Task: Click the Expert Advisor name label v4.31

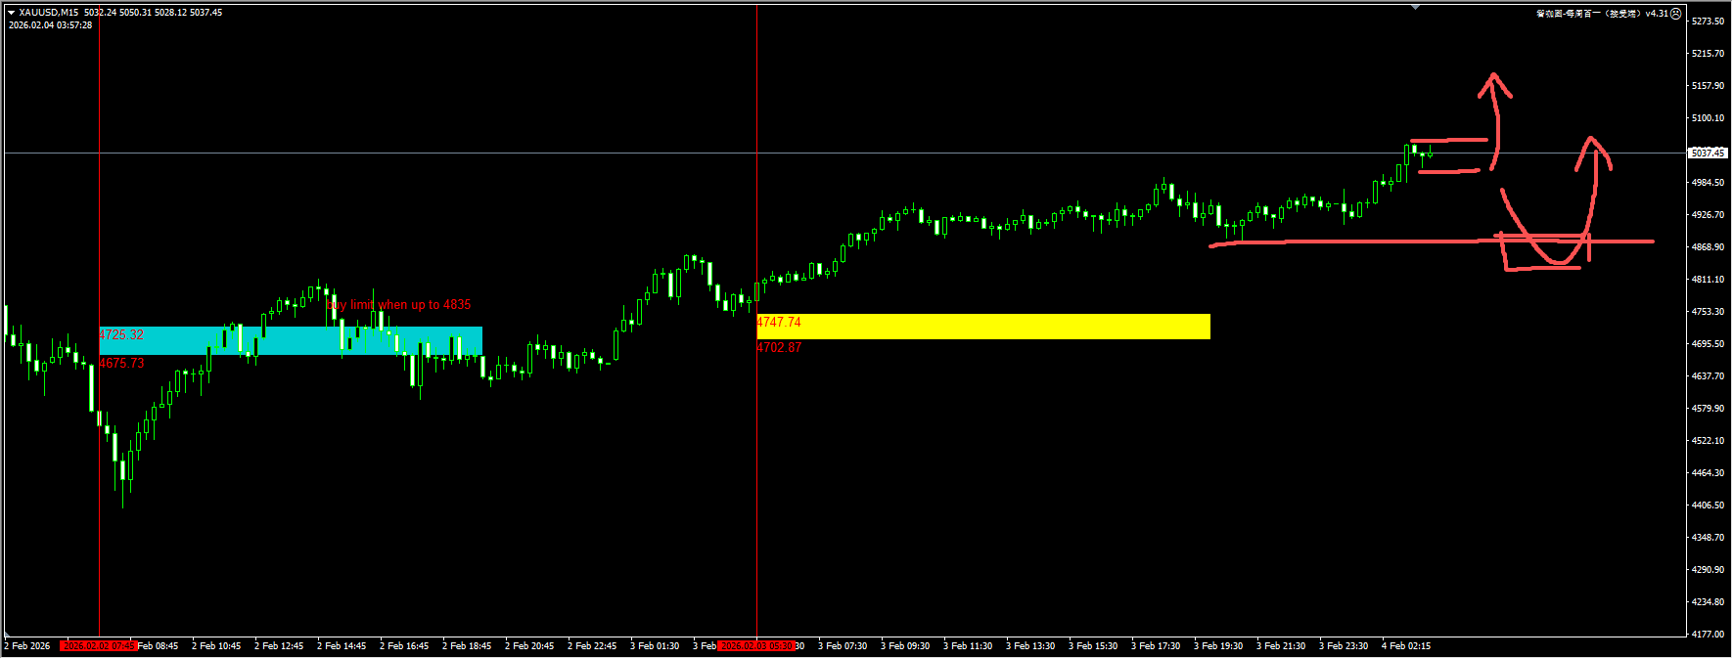Action: 1601,14
